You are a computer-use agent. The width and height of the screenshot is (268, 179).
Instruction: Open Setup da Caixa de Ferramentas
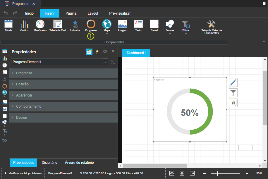coord(212,27)
